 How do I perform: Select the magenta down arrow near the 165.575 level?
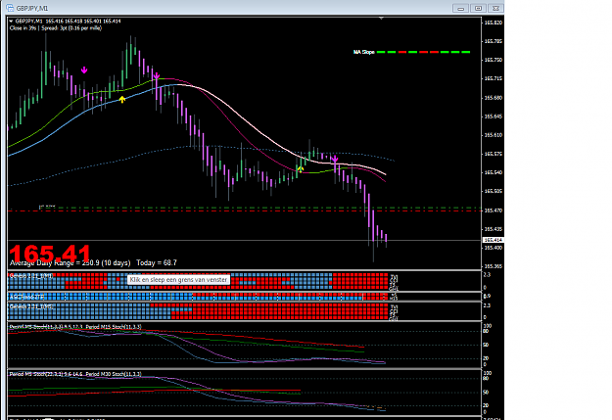click(x=335, y=159)
